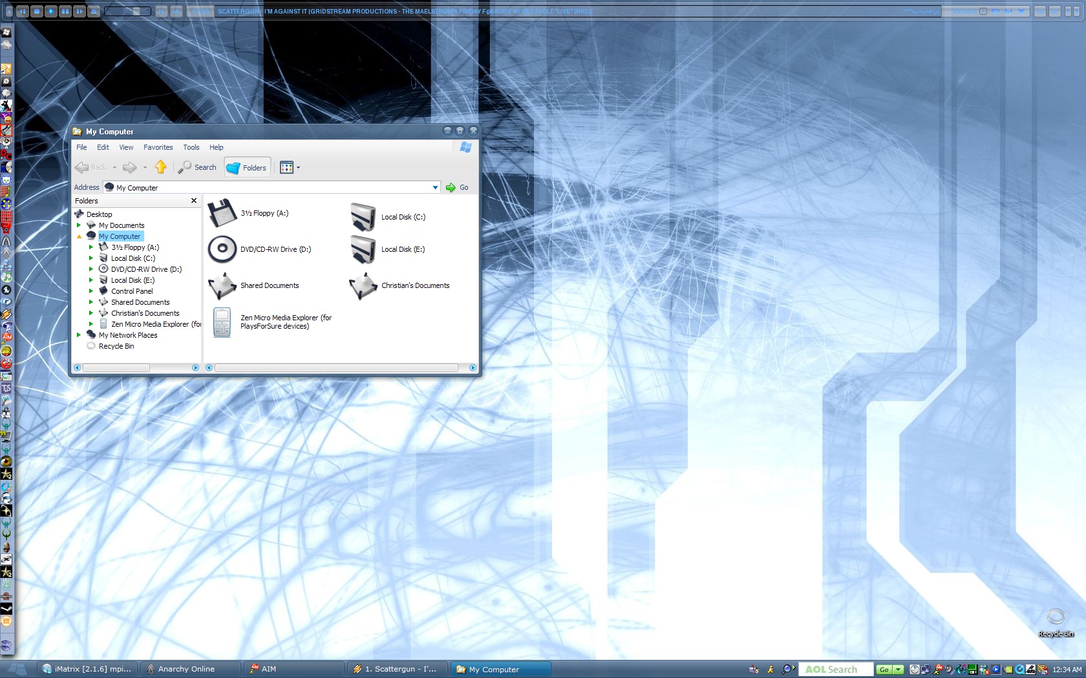
Task: Toggle the Folders pane button
Action: pyautogui.click(x=246, y=167)
